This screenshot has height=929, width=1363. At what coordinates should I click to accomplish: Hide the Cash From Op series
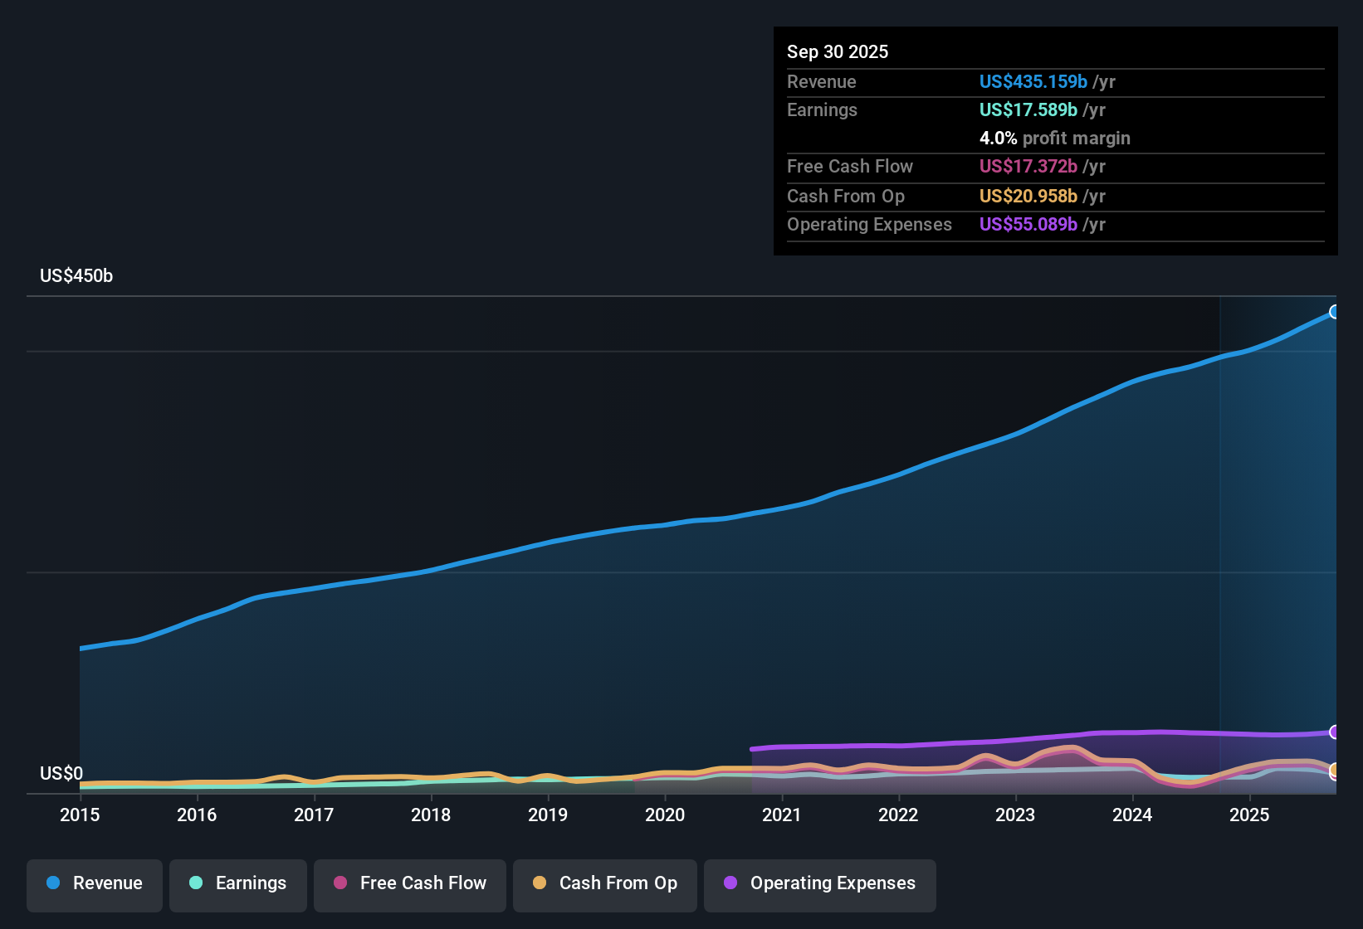[604, 883]
